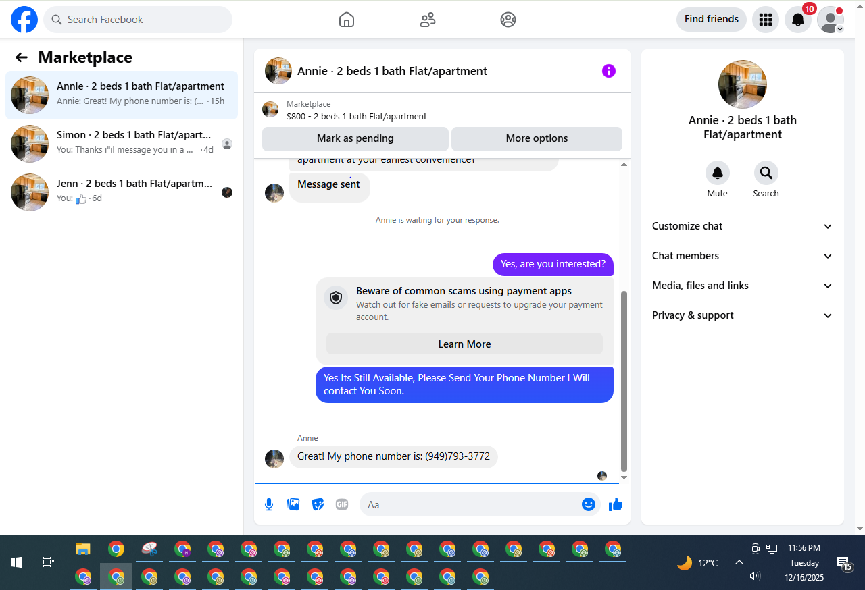Go to the Home feed icon

(347, 20)
